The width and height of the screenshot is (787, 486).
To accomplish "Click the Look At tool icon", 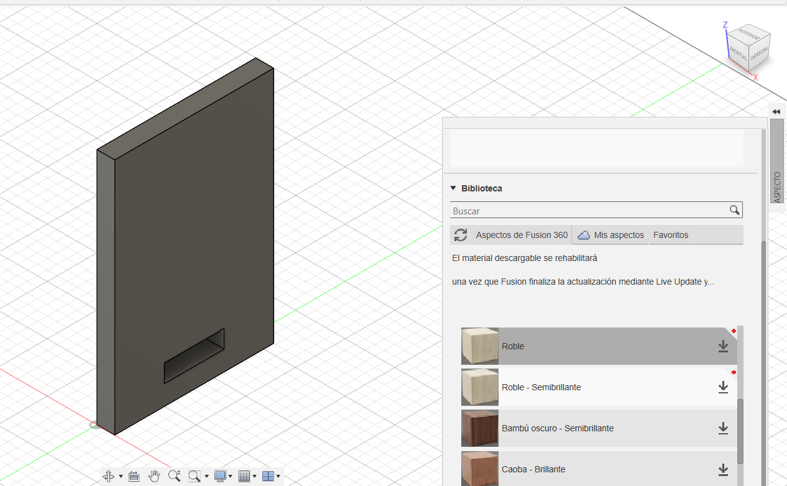I will point(134,476).
